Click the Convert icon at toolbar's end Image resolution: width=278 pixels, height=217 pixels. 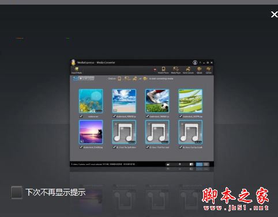click(x=209, y=70)
